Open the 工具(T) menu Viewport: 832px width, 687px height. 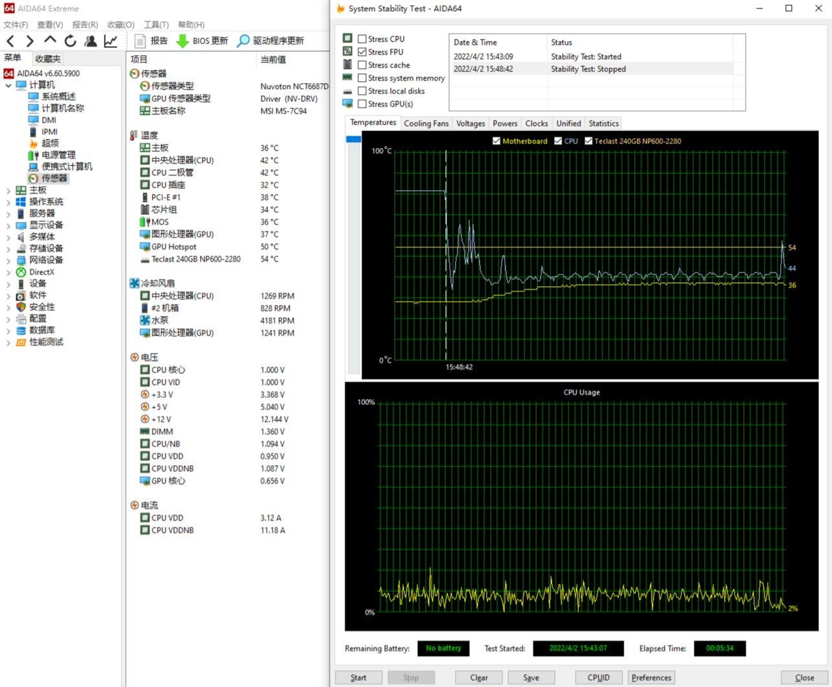click(x=156, y=25)
